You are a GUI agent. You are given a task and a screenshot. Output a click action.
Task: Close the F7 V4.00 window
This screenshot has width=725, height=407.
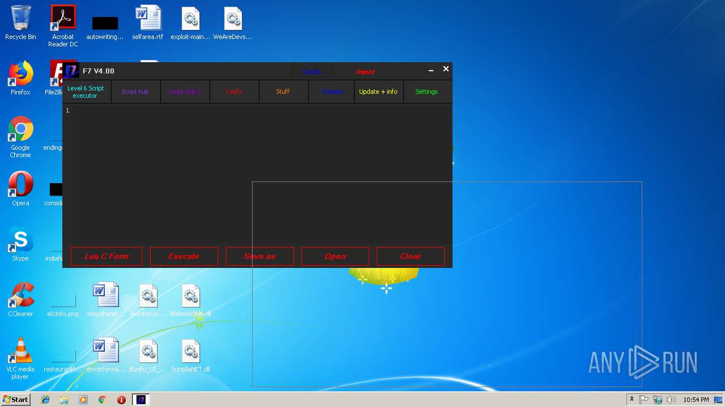pos(446,69)
